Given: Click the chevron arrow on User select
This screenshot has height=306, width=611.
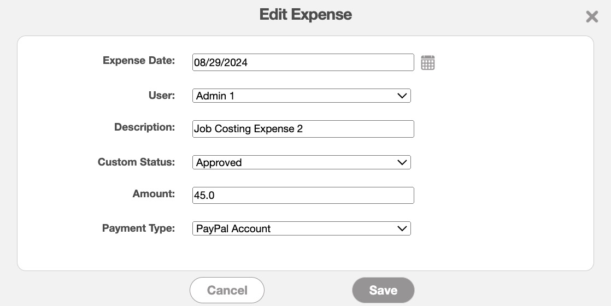Looking at the screenshot, I should point(402,96).
